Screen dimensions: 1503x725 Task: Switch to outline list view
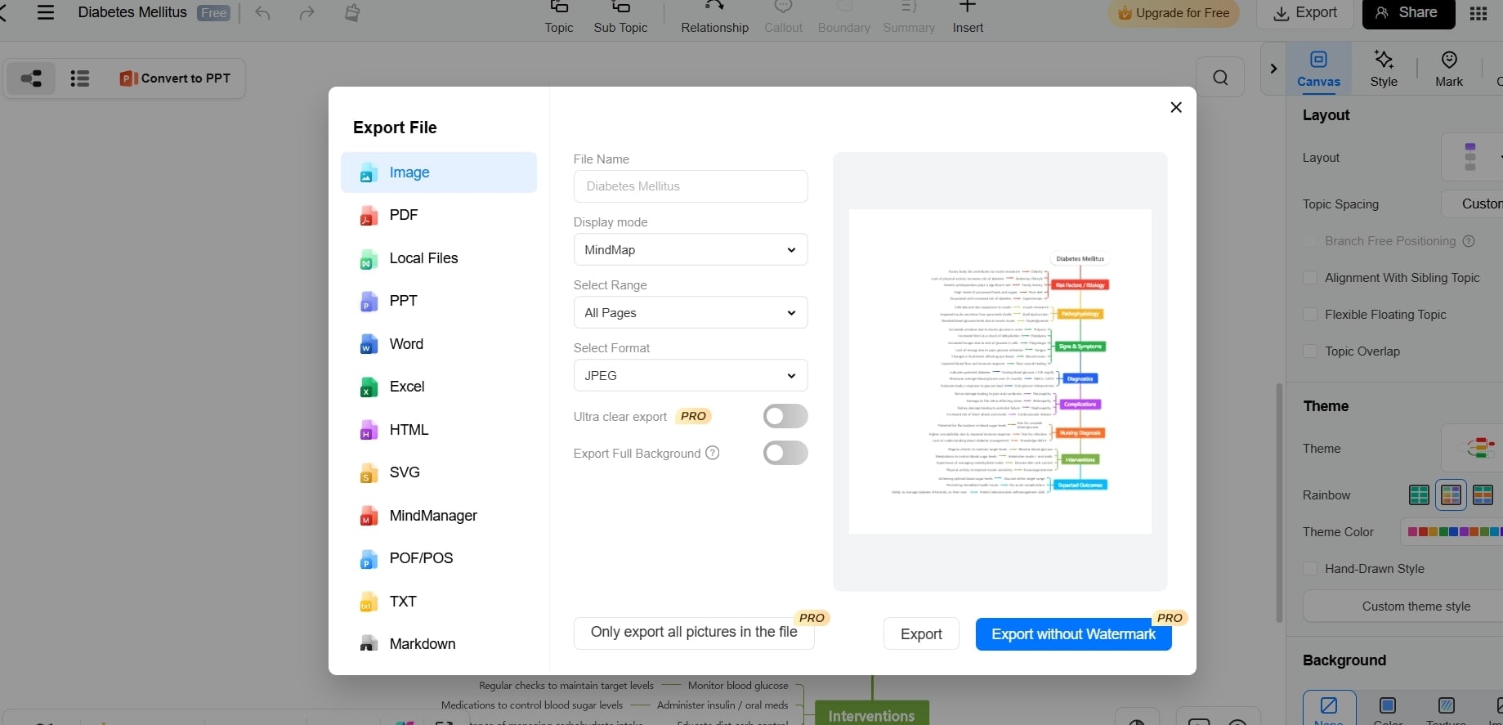[79, 78]
